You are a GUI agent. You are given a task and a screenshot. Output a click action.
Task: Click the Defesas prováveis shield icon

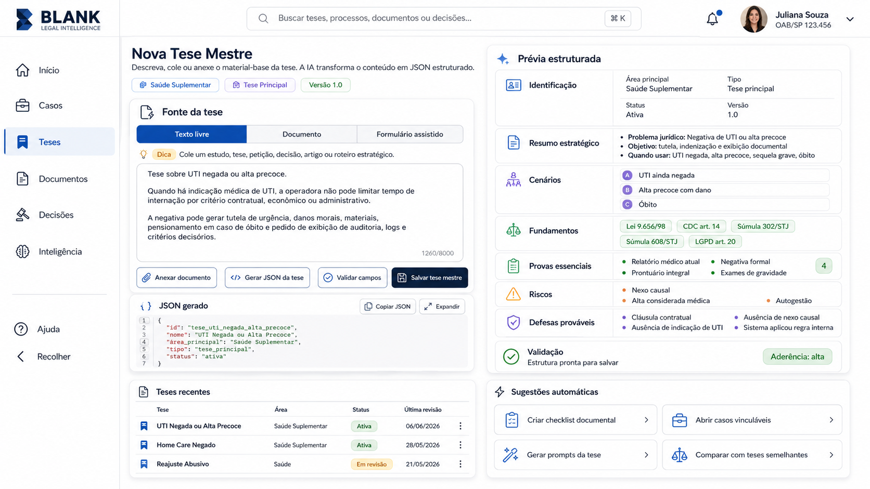coord(514,322)
